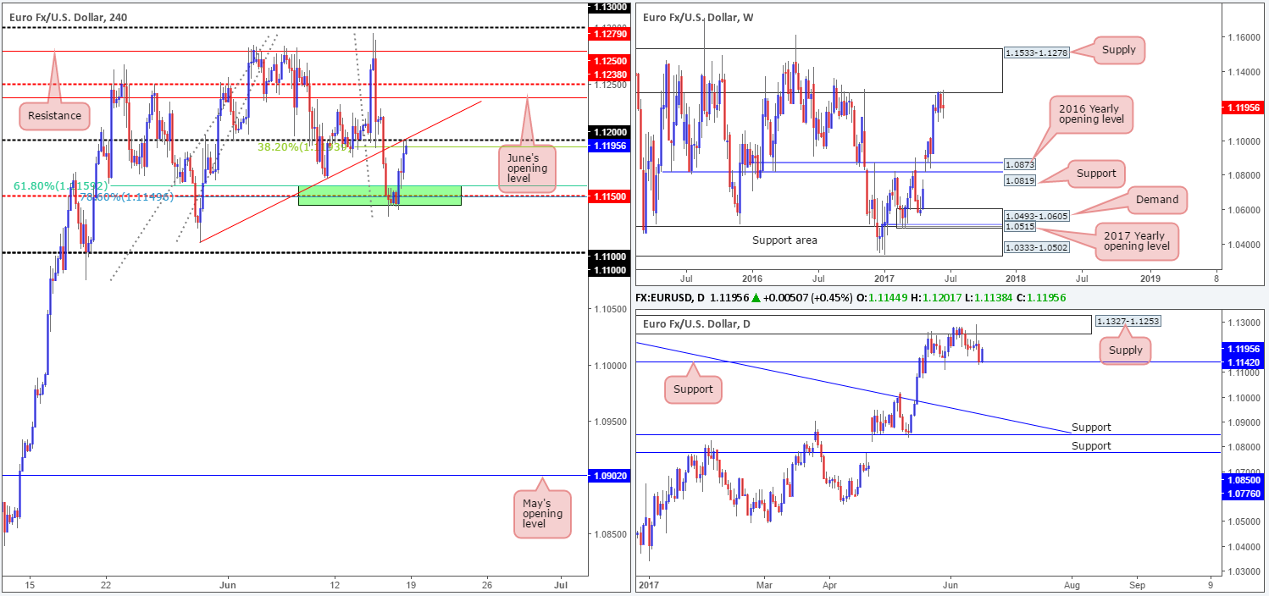Select the 2017 Yearly opening level callout

1138,240
